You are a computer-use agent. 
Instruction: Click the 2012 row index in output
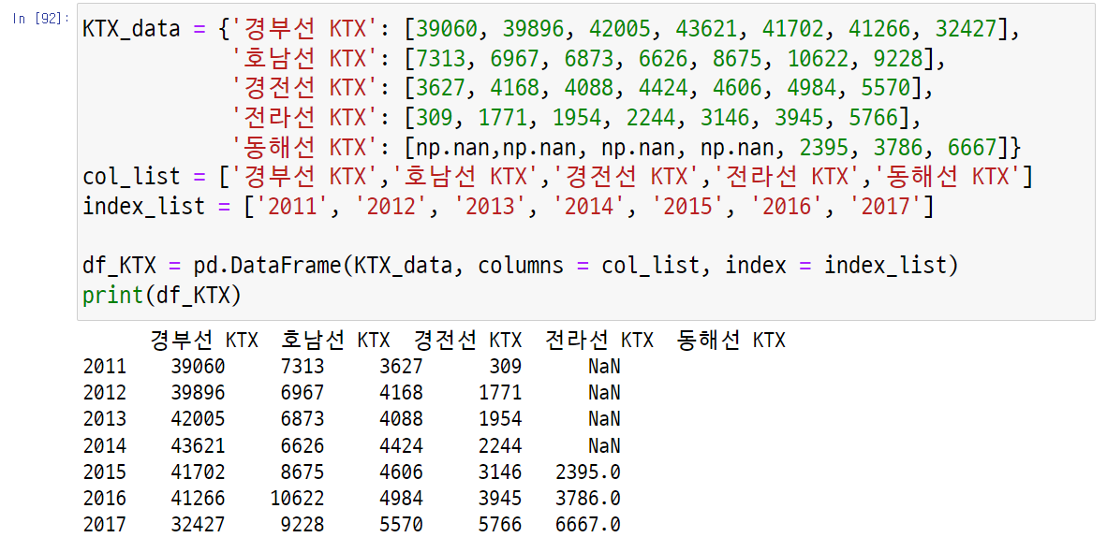click(x=105, y=393)
